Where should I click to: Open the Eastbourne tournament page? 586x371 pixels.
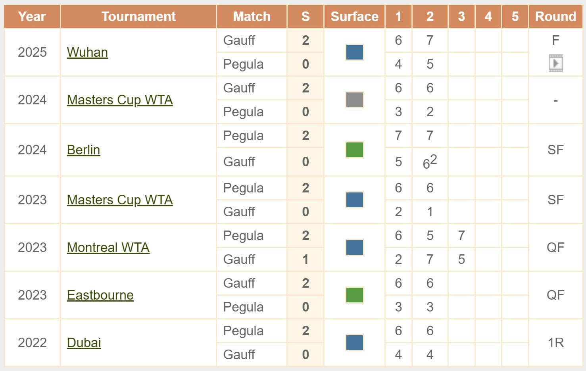100,295
